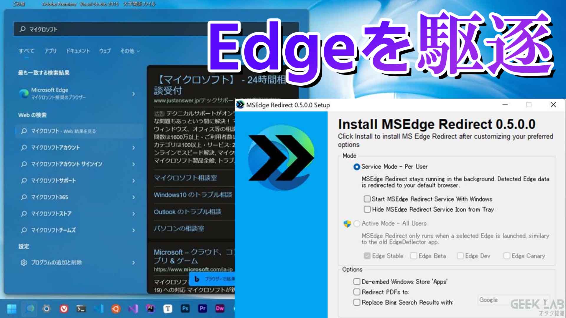Open the Google search engine dropdown
This screenshot has width=566, height=318.
coord(514,300)
